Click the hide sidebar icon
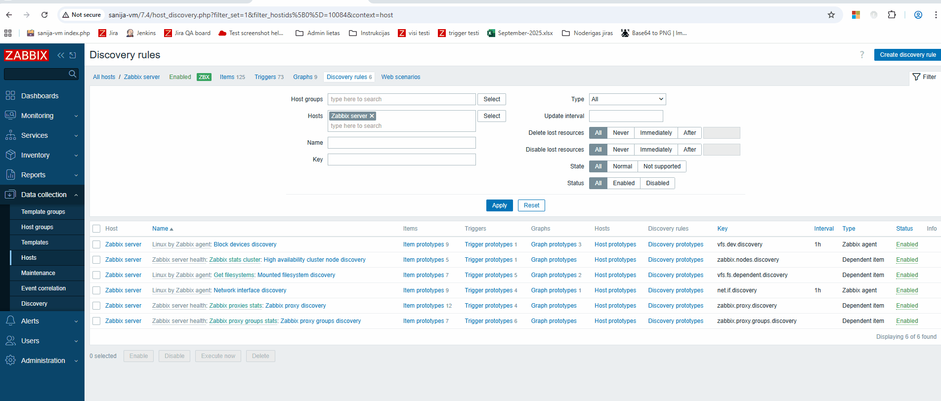 click(73, 55)
